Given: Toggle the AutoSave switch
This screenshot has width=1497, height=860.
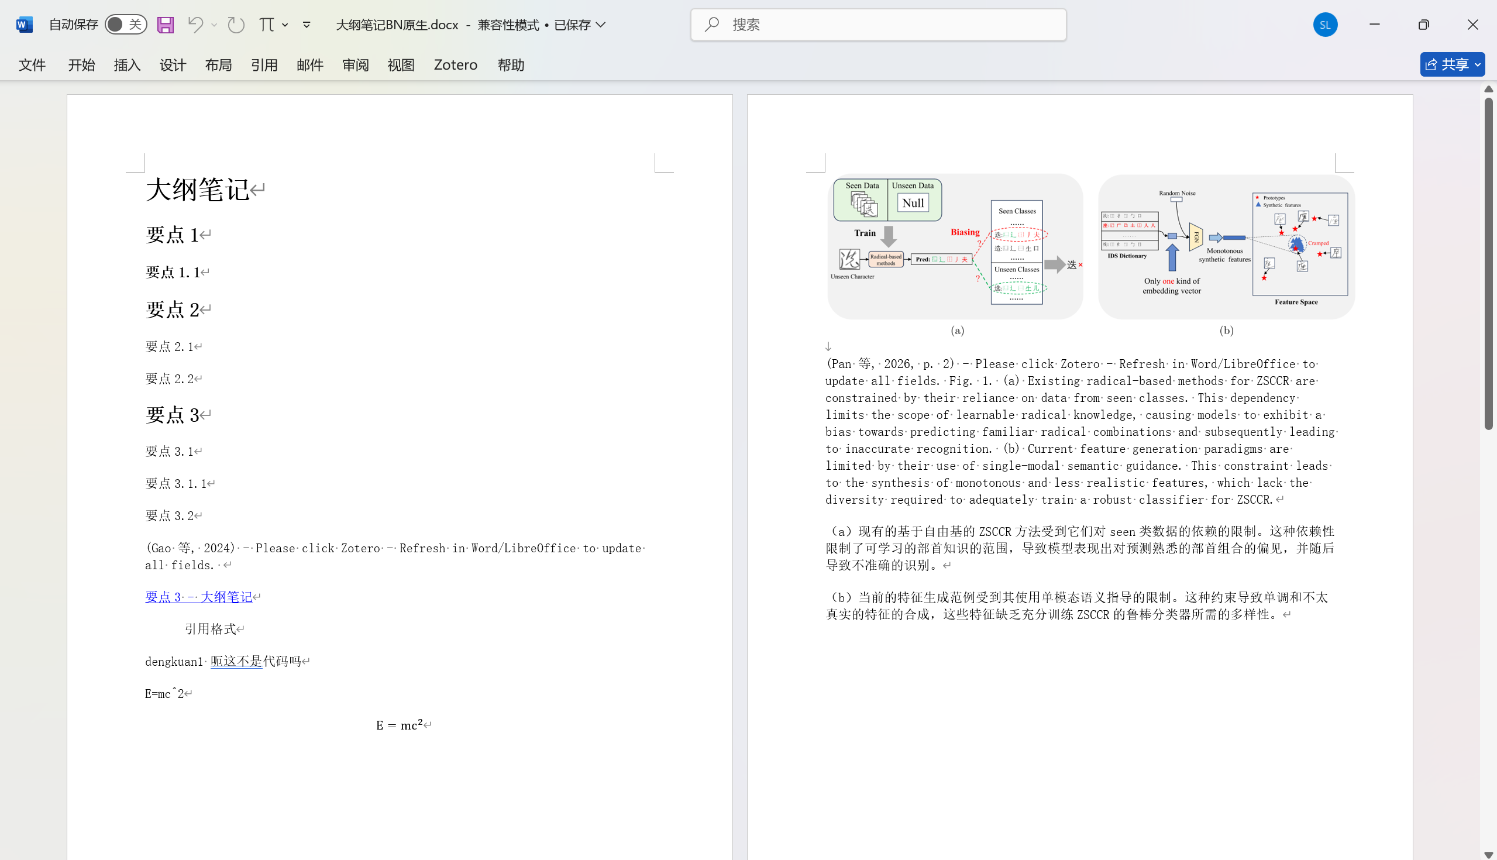Looking at the screenshot, I should click(126, 25).
